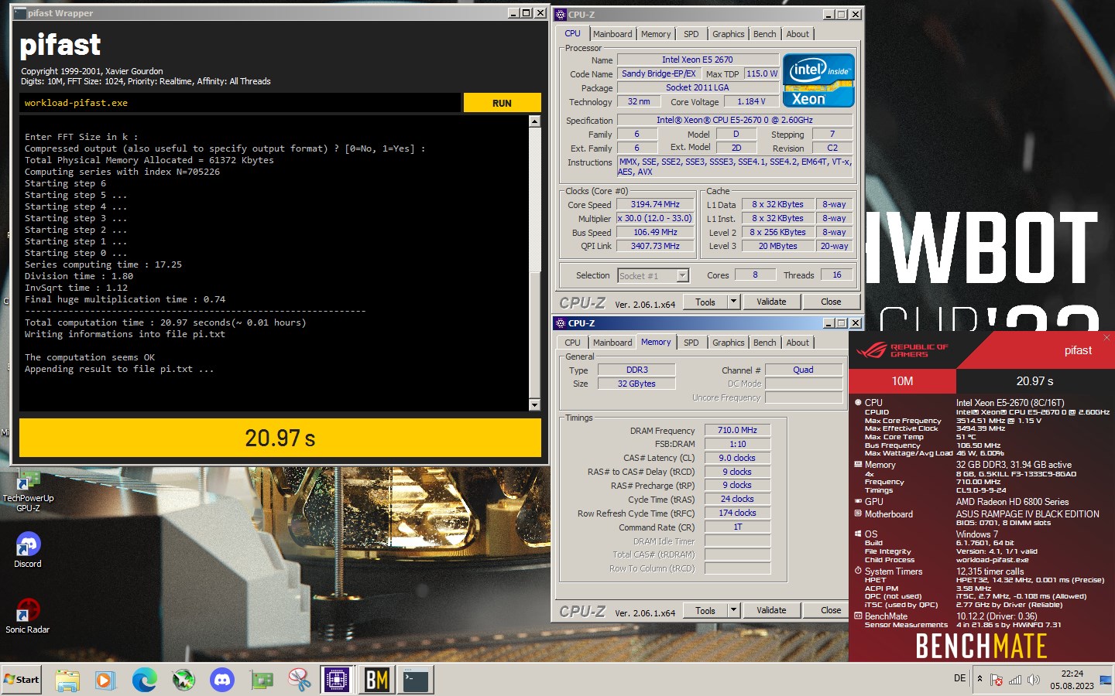Open the Discord desktop shortcut
The height and width of the screenshot is (696, 1115).
[28, 550]
